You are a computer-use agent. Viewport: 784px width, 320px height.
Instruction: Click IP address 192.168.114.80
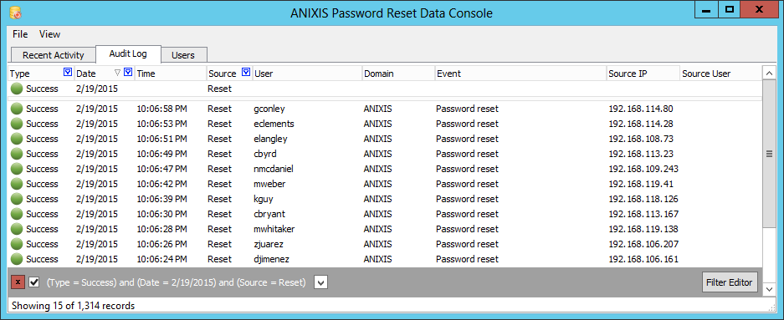[641, 109]
